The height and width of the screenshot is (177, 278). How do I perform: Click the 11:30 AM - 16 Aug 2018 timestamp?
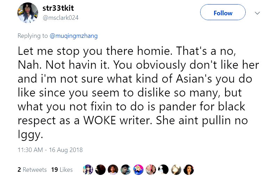click(x=50, y=150)
